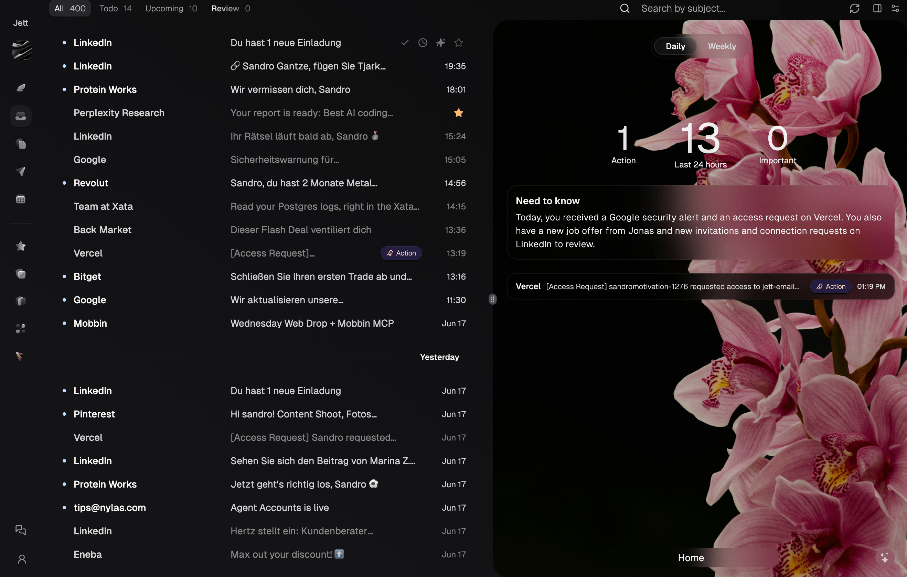This screenshot has height=577, width=907.
Task: Open filter settings sliders icon
Action: [x=895, y=8]
